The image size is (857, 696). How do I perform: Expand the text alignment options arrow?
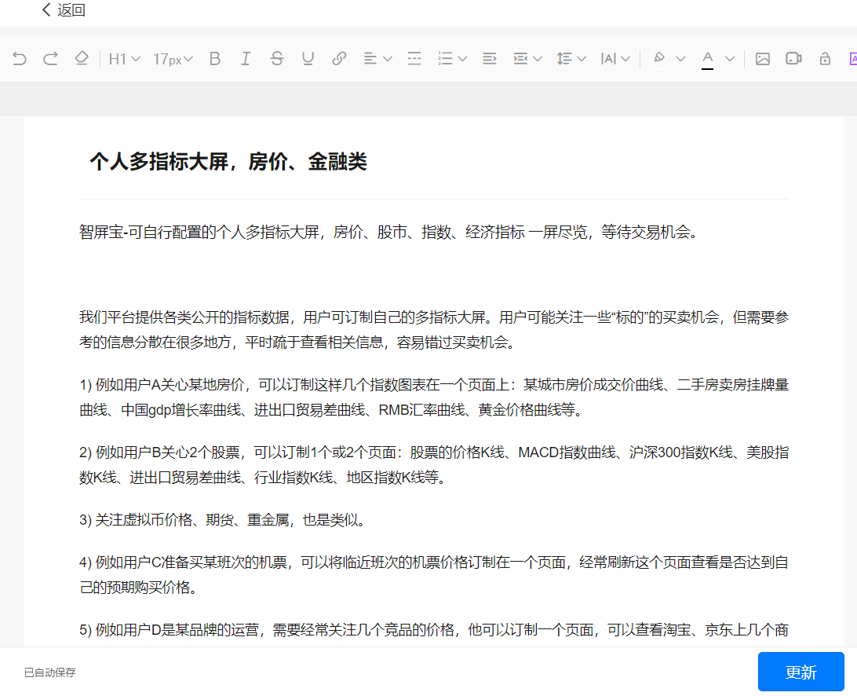point(388,59)
